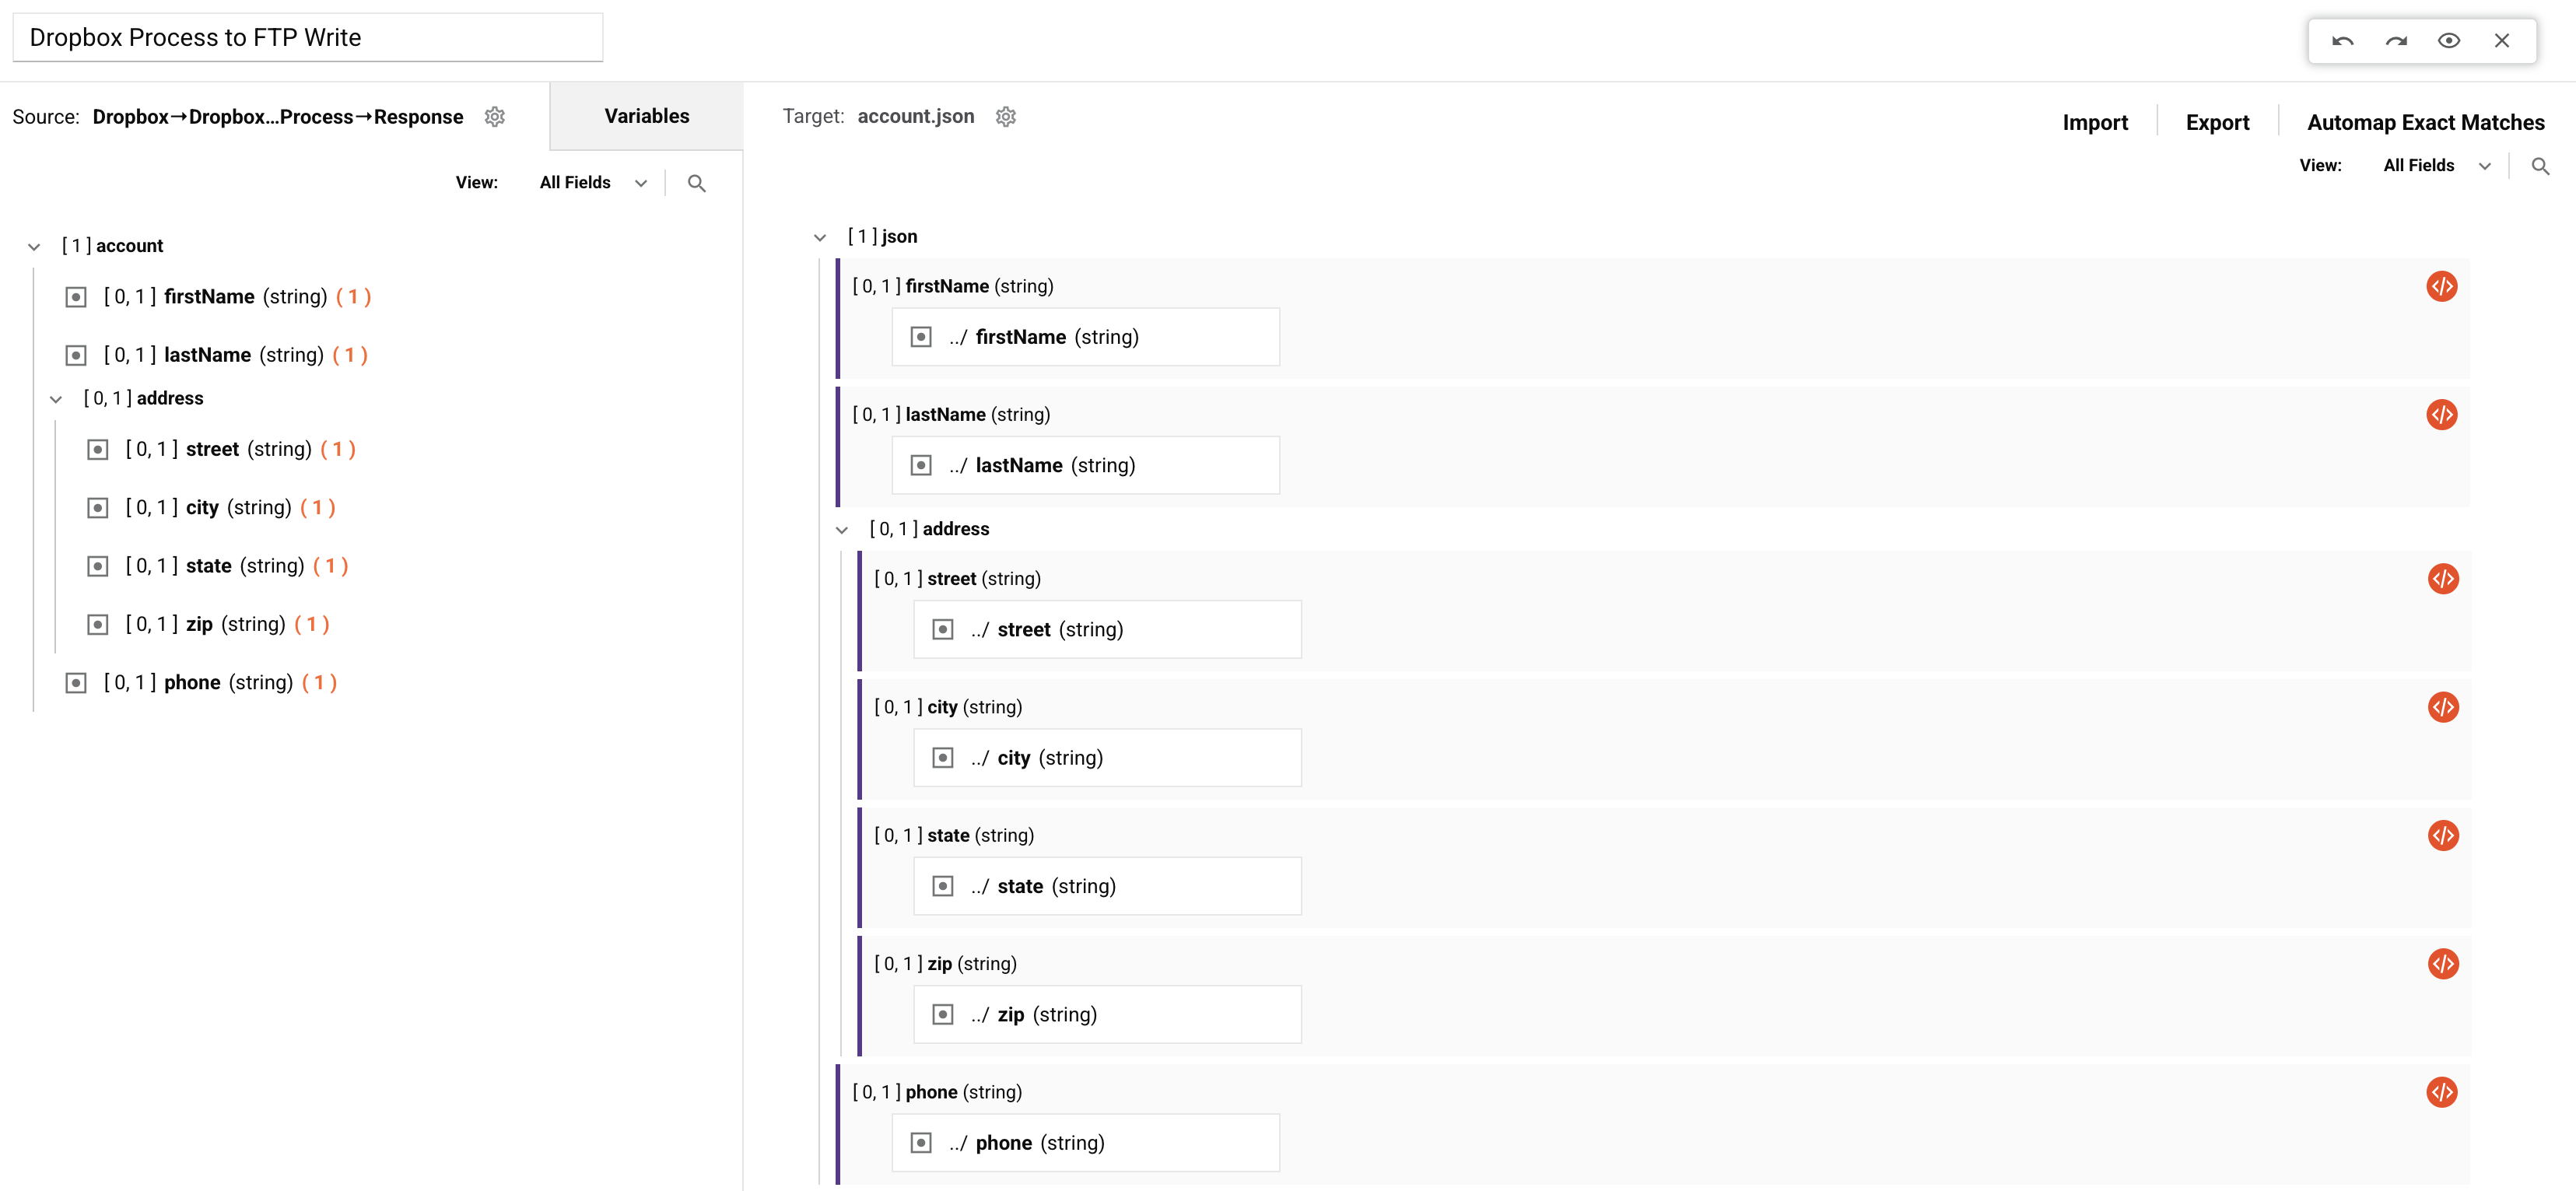Screen dimensions: 2576x1191
Task: Collapse the target json root node
Action: pos(820,238)
